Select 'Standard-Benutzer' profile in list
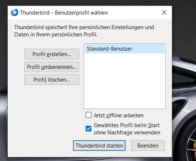Screen dimensions: 196x161 click(124, 49)
